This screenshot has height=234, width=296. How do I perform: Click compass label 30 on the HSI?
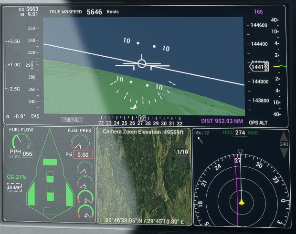coord(259,165)
